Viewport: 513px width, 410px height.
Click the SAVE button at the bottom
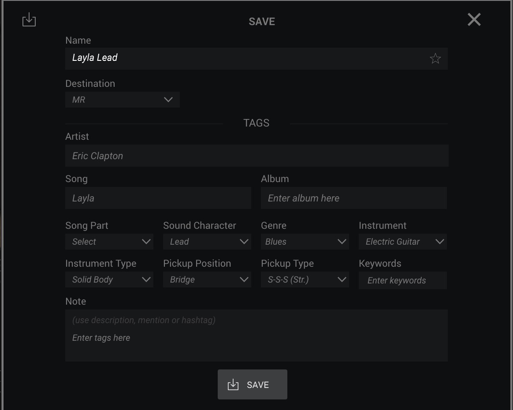coord(252,384)
